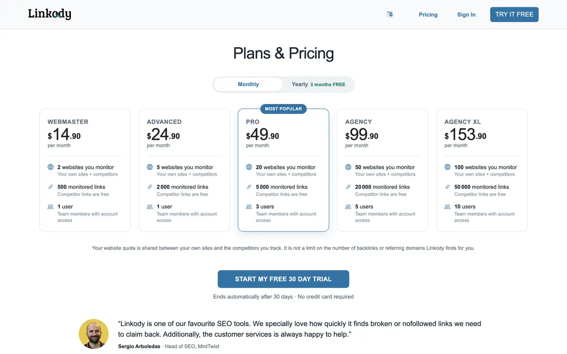
Task: Click the $99.90 price
Action: [x=362, y=135]
